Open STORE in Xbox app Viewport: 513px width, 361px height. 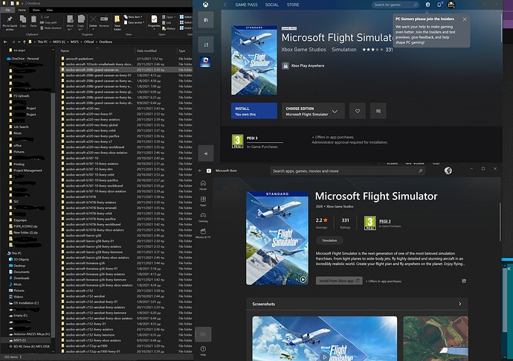pyautogui.click(x=293, y=5)
